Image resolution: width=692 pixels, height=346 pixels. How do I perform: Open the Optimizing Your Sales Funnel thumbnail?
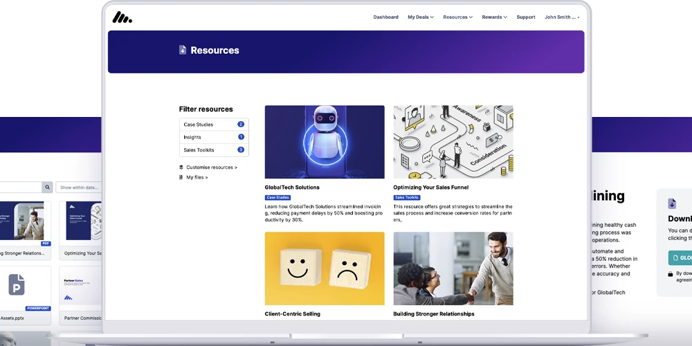click(453, 142)
